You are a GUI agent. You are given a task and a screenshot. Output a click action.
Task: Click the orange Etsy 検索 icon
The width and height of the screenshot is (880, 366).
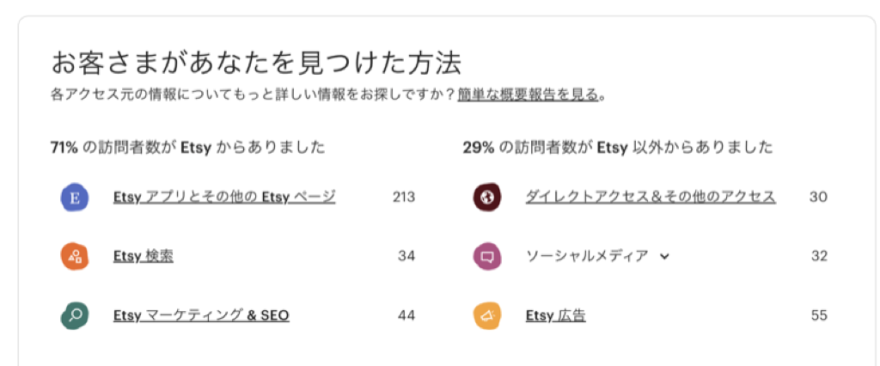(76, 256)
